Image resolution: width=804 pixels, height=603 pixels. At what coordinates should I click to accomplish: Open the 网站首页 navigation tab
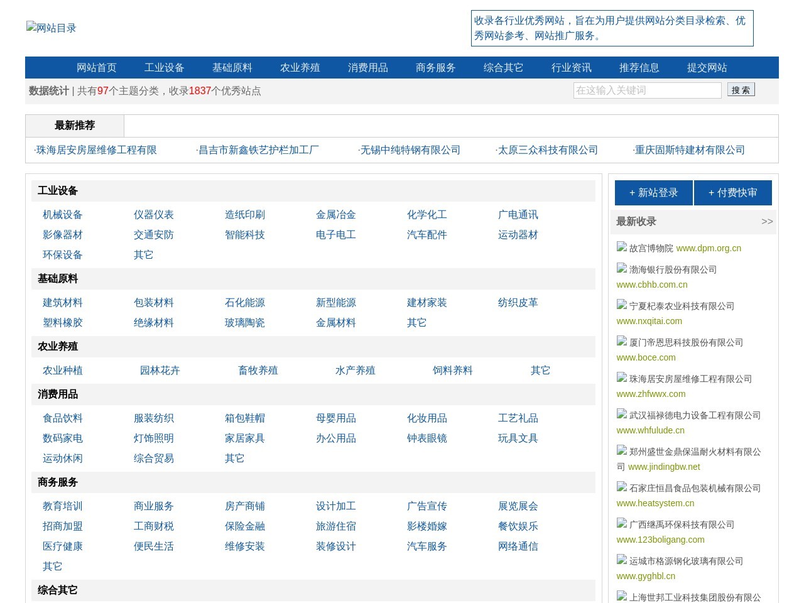pos(95,67)
